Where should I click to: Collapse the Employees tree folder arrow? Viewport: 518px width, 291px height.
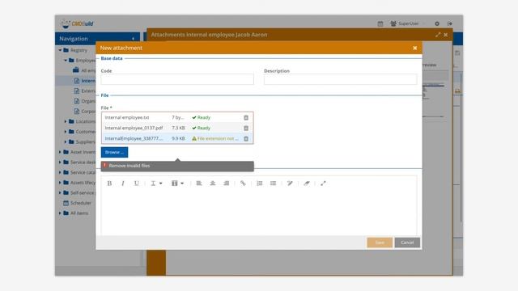click(66, 61)
